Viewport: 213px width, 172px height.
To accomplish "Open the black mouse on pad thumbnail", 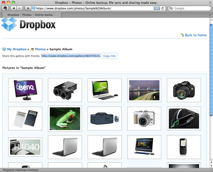I will pos(184,119).
